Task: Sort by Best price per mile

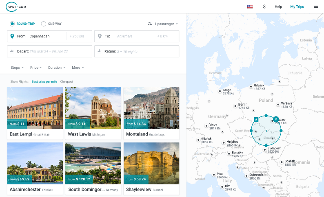Action: click(45, 81)
